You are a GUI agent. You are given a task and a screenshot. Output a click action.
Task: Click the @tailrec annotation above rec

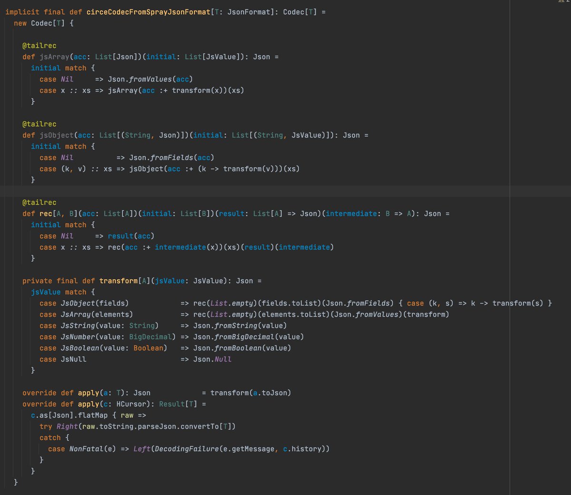coord(39,202)
